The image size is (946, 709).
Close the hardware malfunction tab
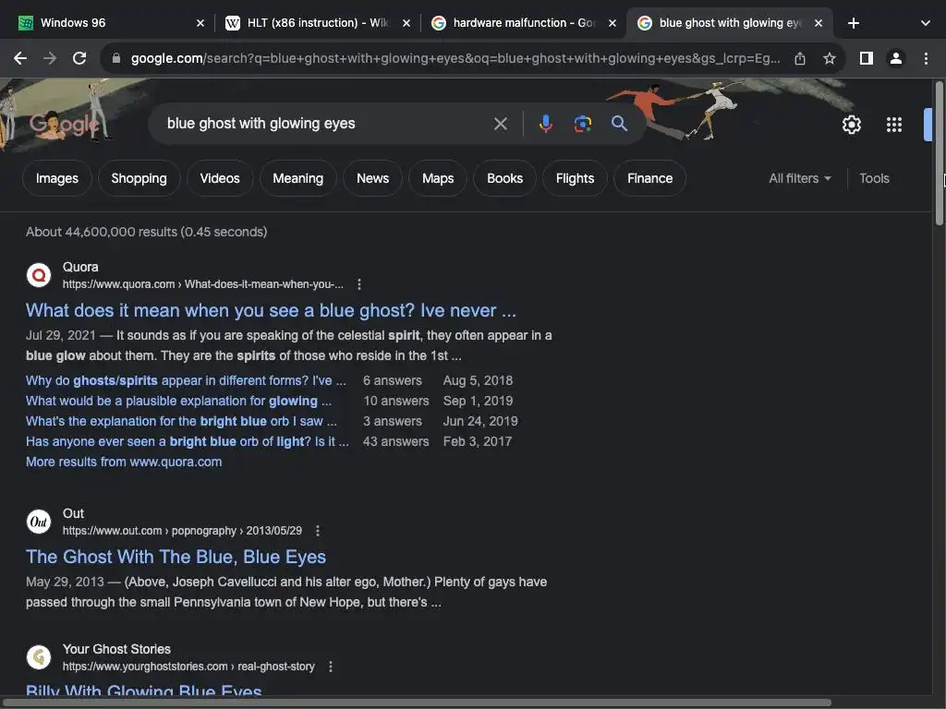612,23
